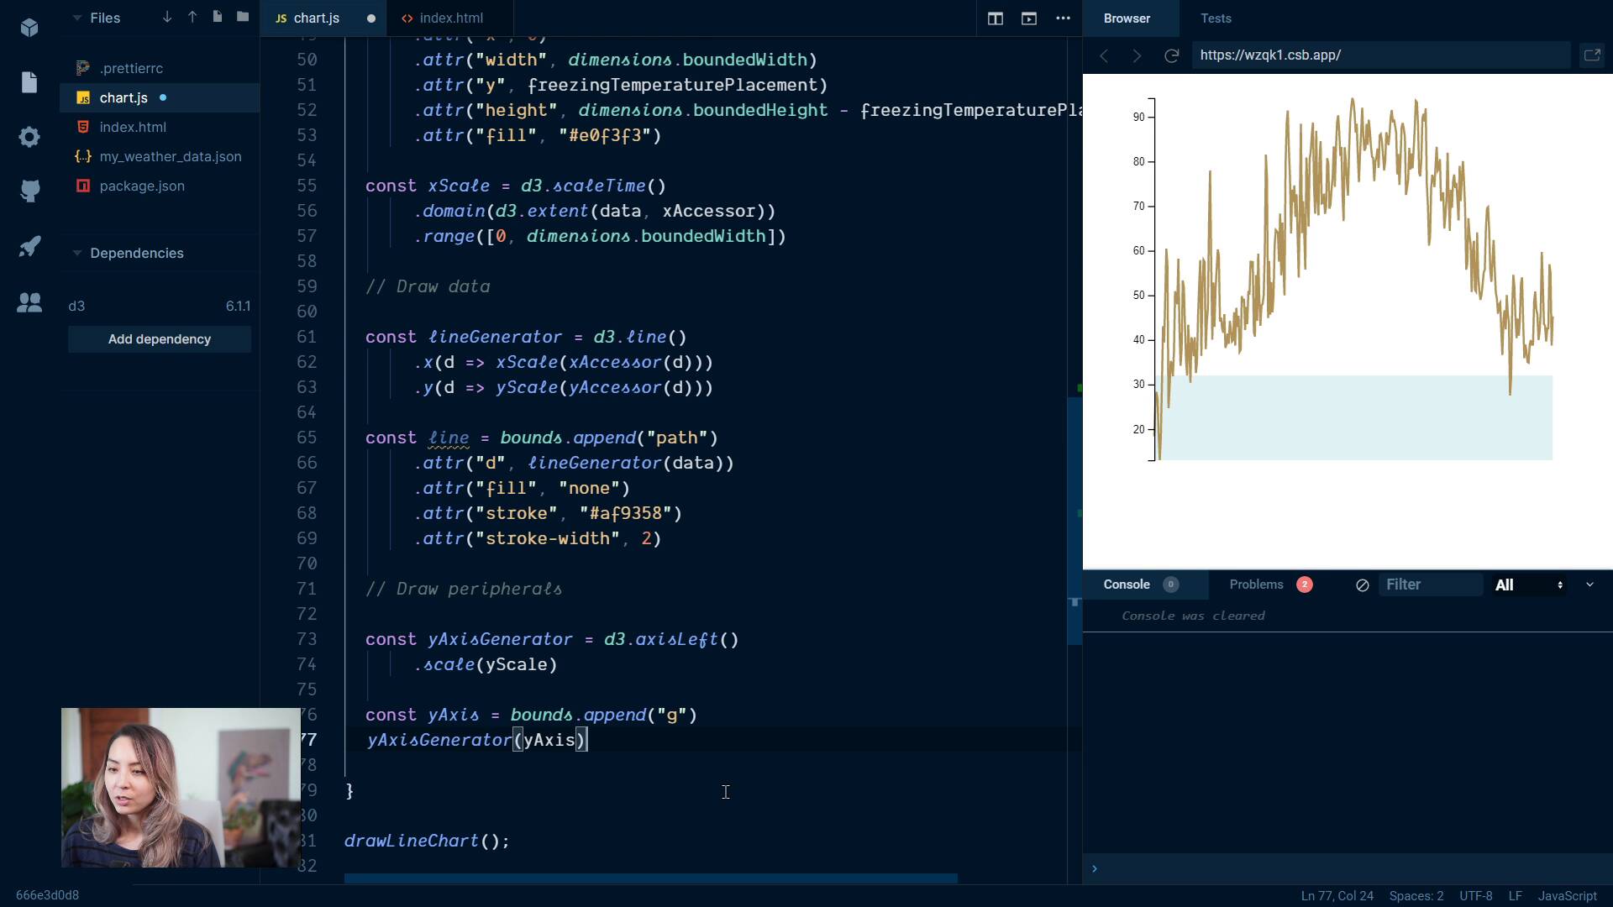
Task: Click the New File icon in Files header
Action: click(218, 17)
